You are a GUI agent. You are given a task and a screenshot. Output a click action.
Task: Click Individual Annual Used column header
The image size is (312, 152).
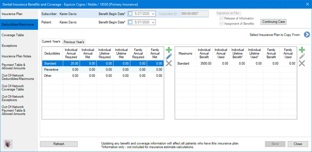tap(221, 54)
